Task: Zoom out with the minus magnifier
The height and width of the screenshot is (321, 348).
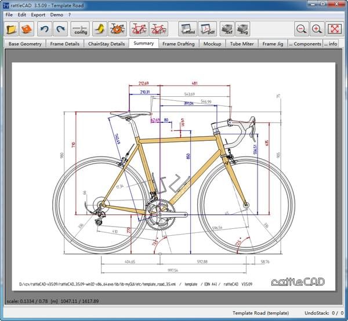Action: [x=301, y=28]
